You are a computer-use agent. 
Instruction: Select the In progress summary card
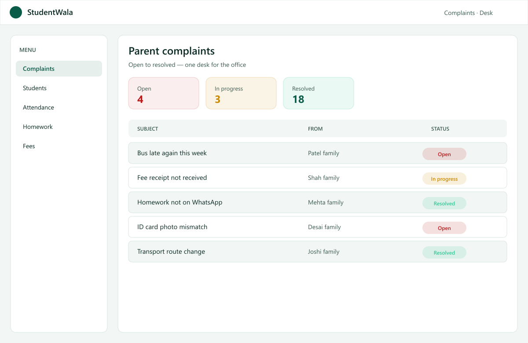[x=241, y=93]
